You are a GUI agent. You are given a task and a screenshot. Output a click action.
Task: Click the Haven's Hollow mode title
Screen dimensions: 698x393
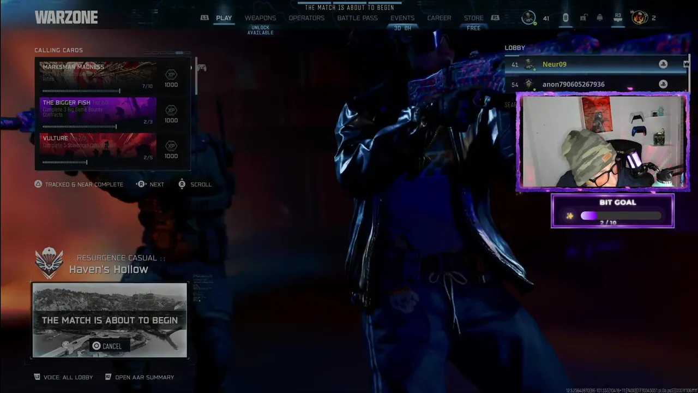click(x=109, y=269)
